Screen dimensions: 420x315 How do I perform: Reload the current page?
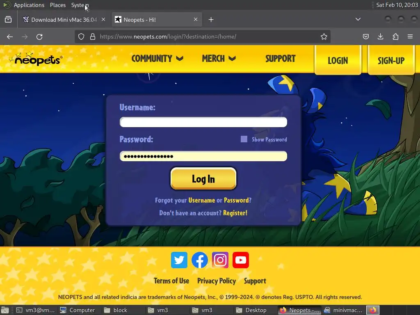39,37
